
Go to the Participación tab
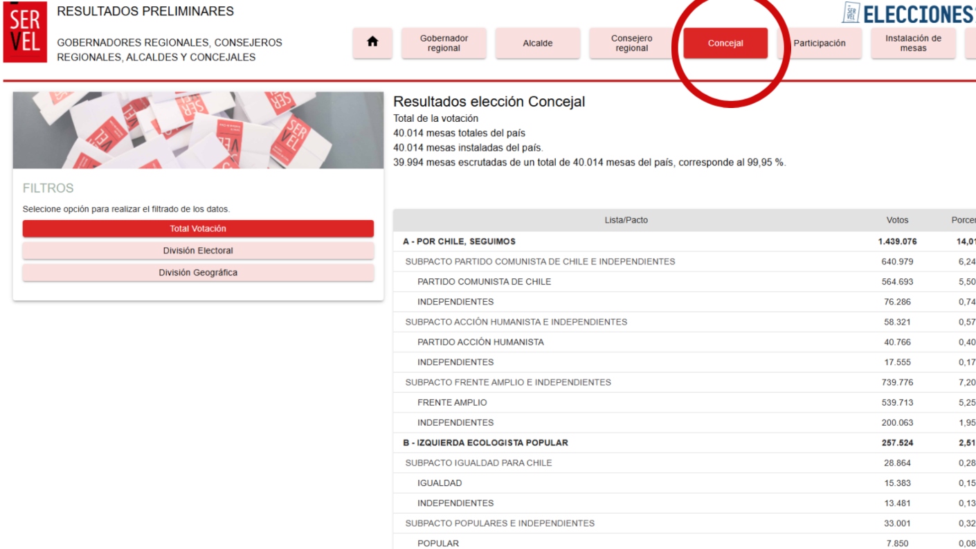pos(819,43)
